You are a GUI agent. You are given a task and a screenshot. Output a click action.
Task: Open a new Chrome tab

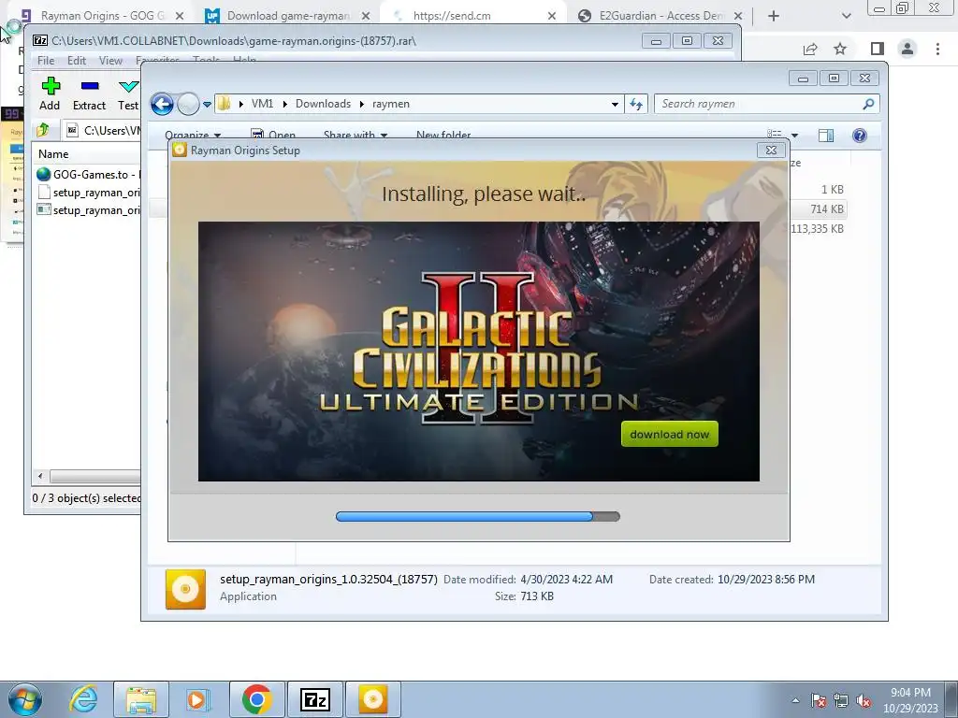[x=774, y=16]
